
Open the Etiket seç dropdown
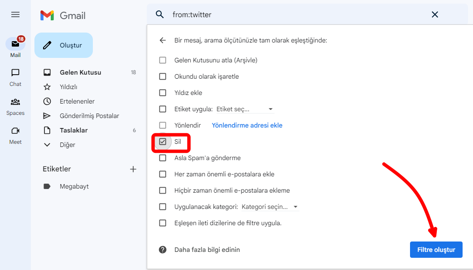[x=245, y=109]
